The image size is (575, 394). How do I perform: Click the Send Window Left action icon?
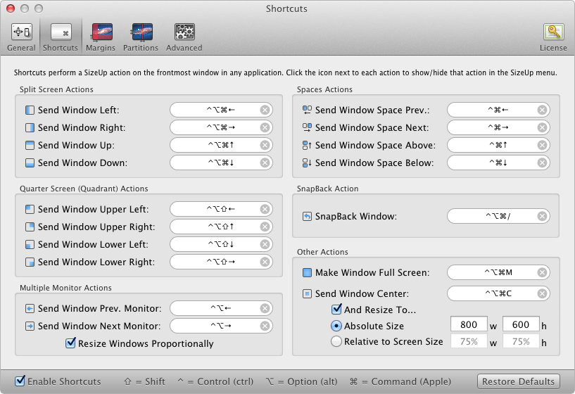coord(30,110)
